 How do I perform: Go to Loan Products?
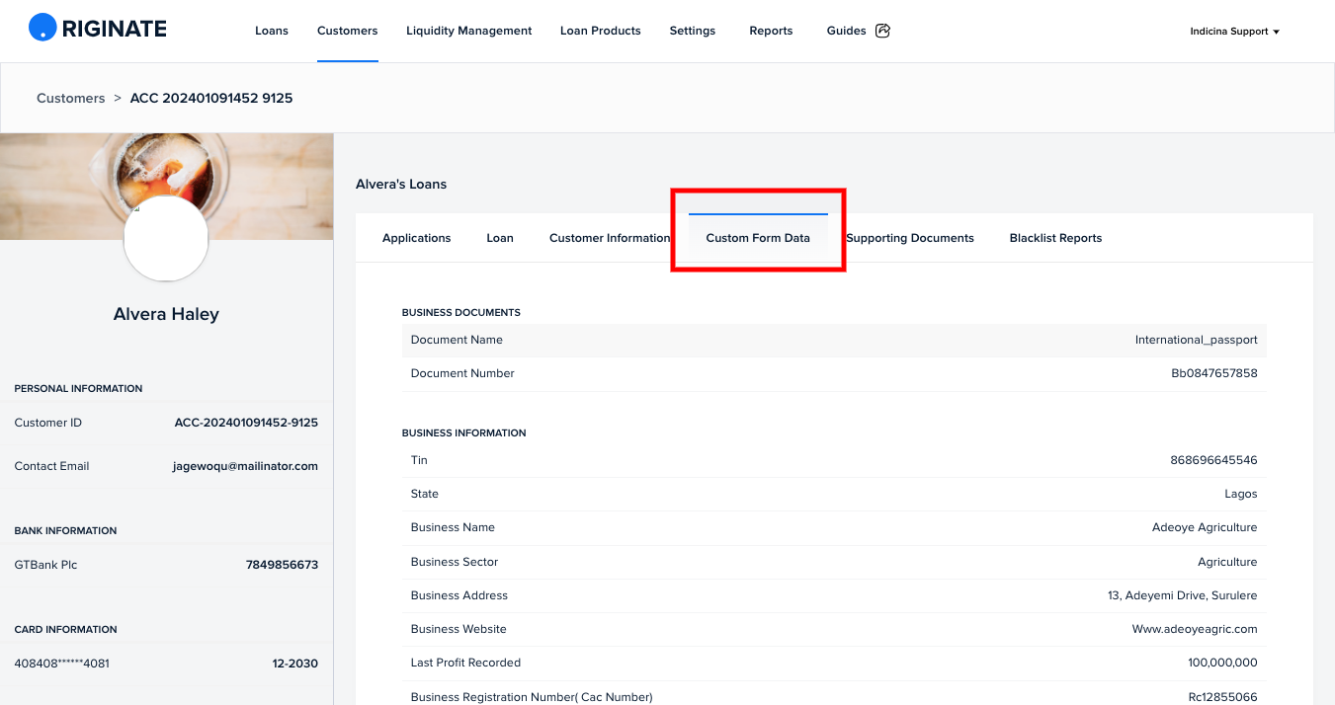click(x=601, y=31)
